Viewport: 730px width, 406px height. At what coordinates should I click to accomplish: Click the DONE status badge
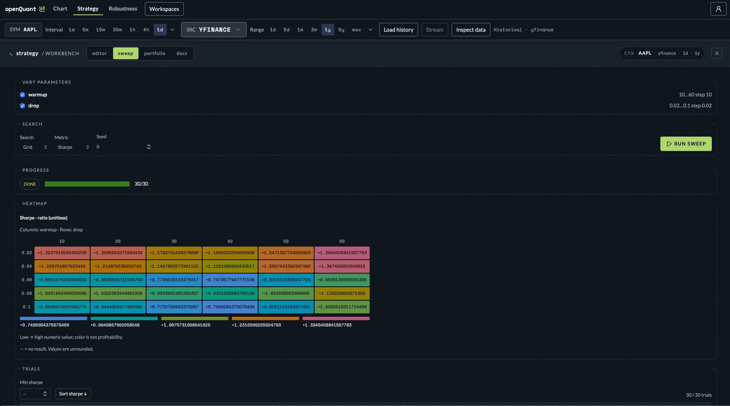pyautogui.click(x=30, y=184)
